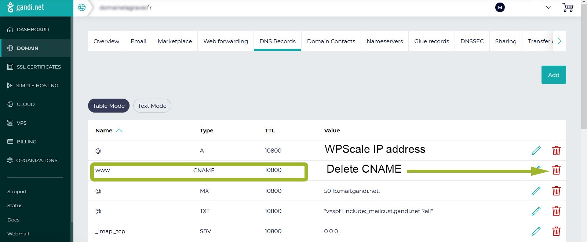The height and width of the screenshot is (242, 587).
Task: Click the Add record button
Action: [x=553, y=75]
